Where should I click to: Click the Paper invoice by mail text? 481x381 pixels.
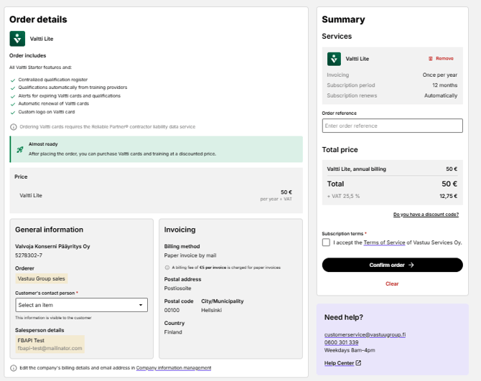(x=190, y=255)
